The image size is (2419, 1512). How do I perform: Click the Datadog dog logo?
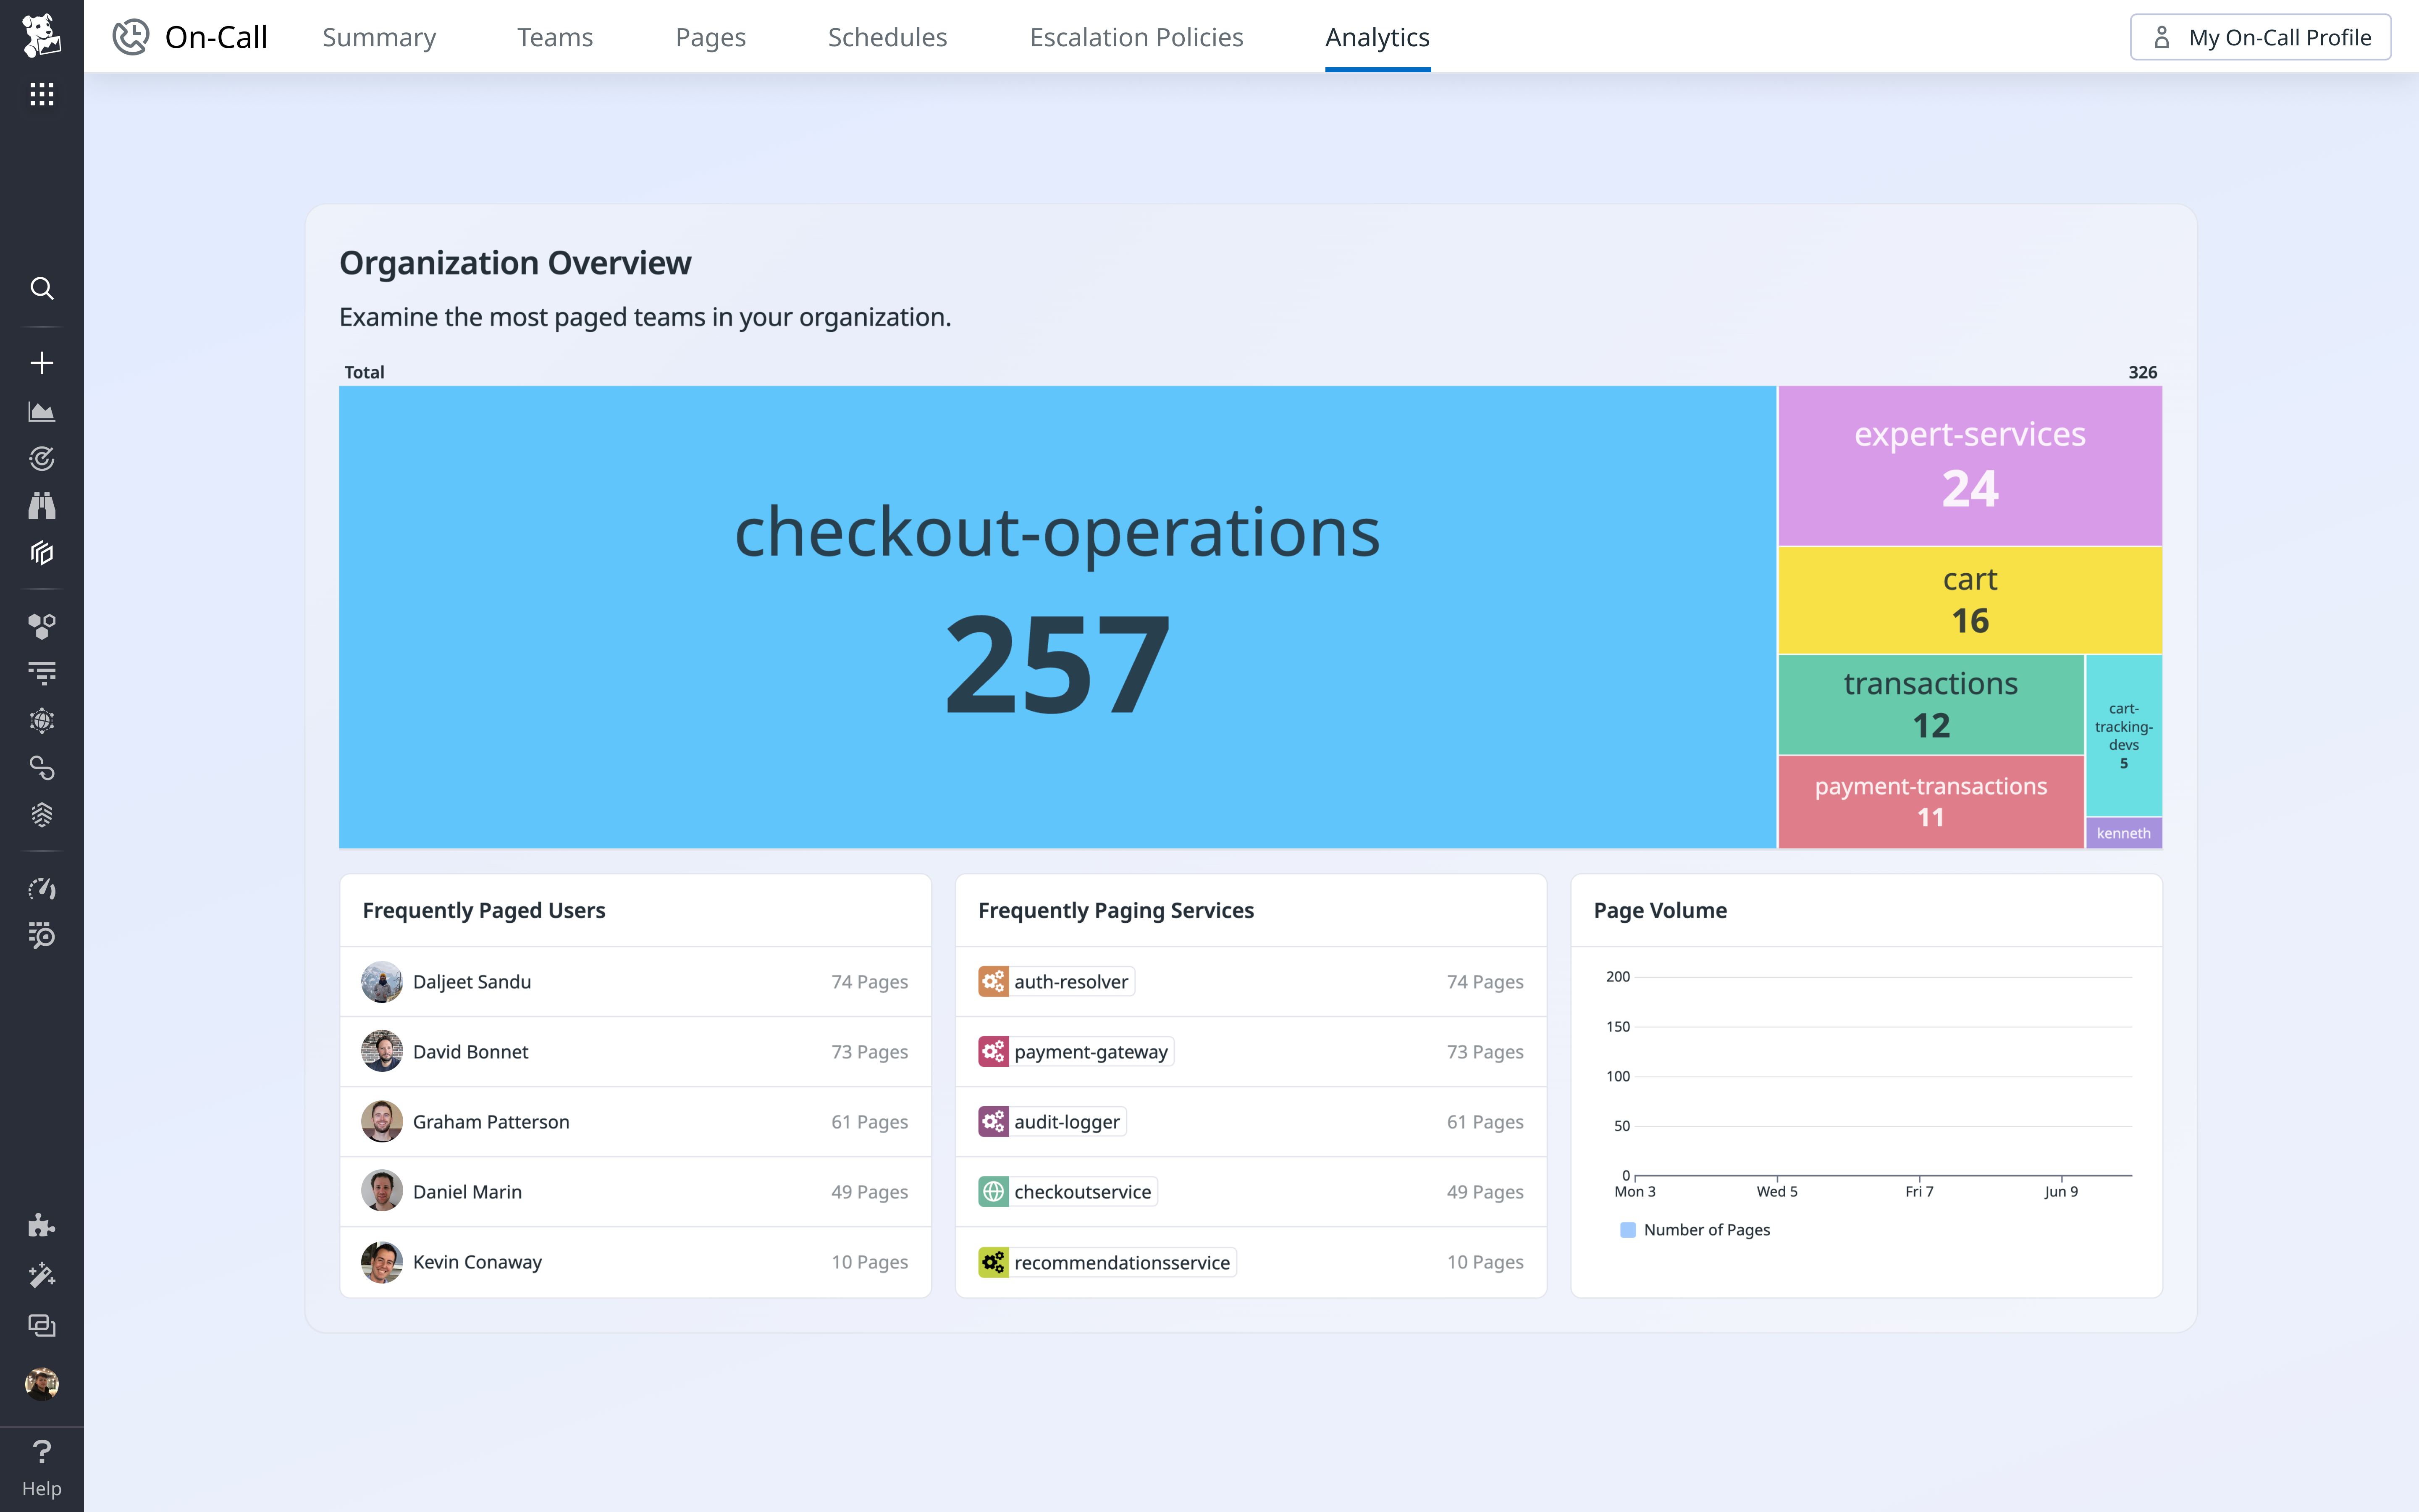(41, 36)
